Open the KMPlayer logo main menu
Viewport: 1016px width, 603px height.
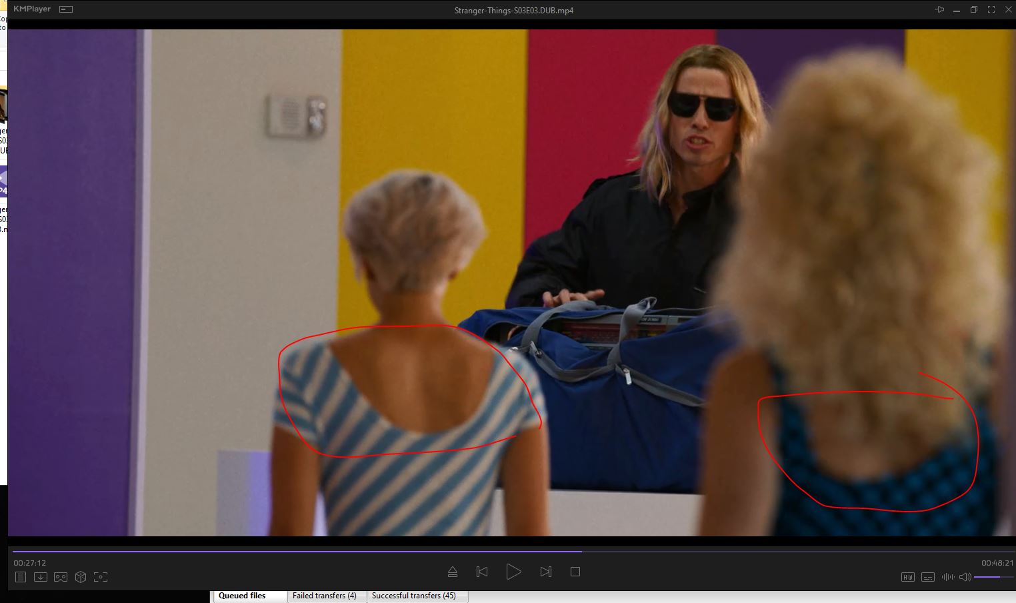31,9
